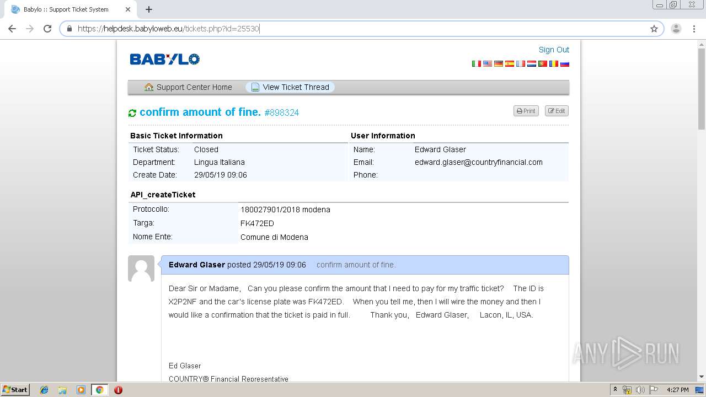706x397 pixels.
Task: Switch to the German flag language
Action: [x=498, y=64]
